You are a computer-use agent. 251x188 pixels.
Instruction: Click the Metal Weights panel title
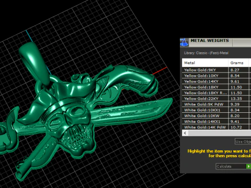tap(210, 41)
